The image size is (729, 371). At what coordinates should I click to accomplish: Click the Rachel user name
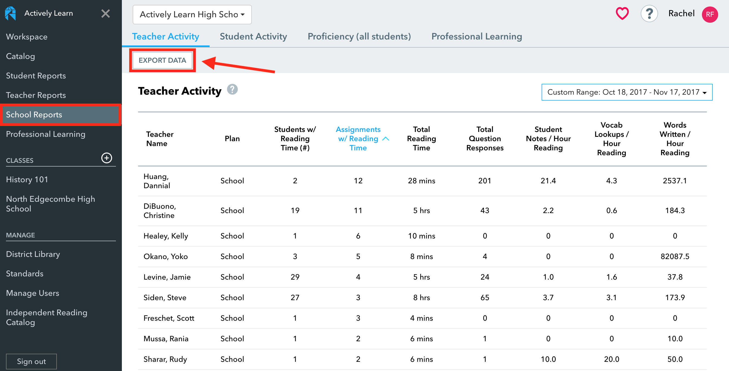tap(681, 14)
